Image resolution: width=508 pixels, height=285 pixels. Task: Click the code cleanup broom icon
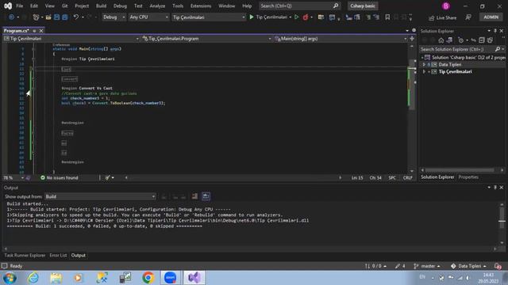click(107, 177)
